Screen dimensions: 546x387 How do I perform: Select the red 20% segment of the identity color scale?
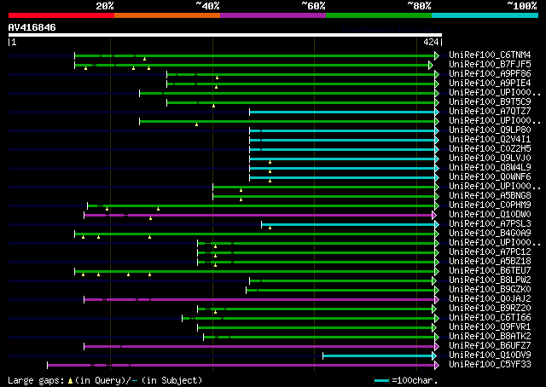click(61, 15)
